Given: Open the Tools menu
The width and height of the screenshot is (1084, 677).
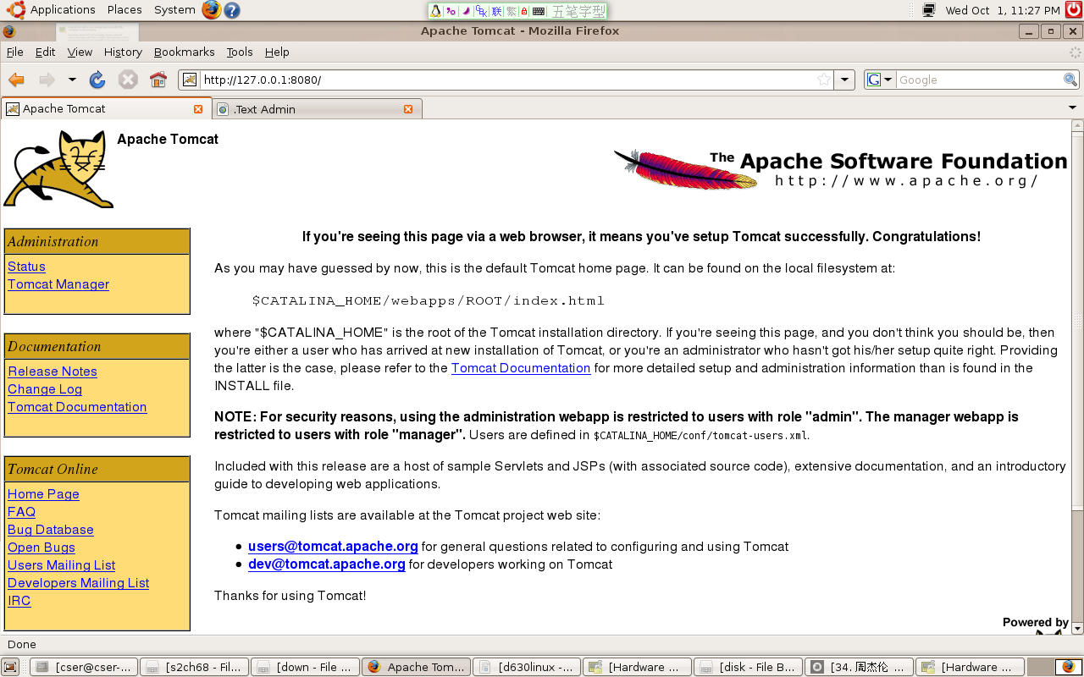Looking at the screenshot, I should [240, 52].
